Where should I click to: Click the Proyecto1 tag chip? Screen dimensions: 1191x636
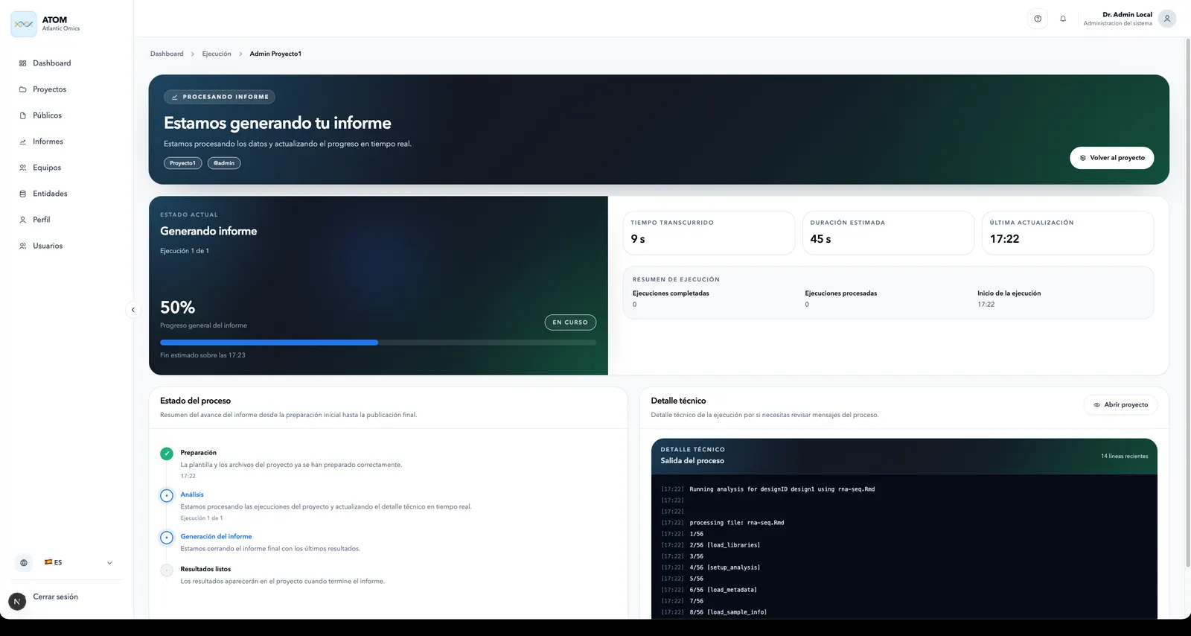pos(182,163)
